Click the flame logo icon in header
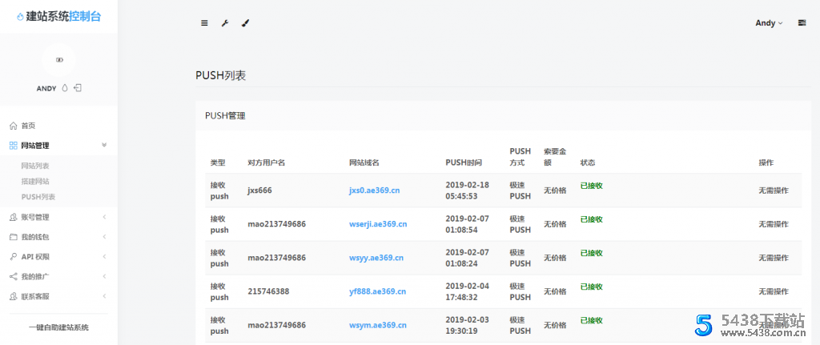Screen dimensions: 820x345 20,17
